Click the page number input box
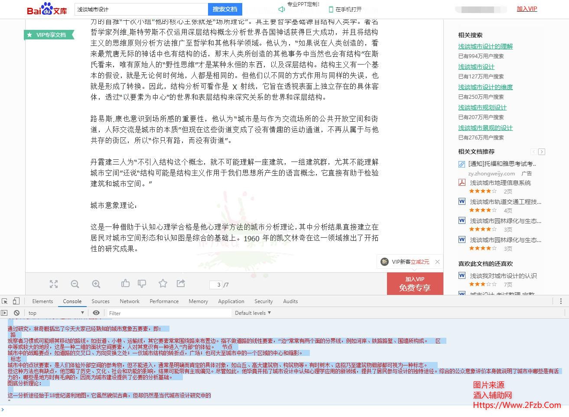Viewport: 569px width, 417px height. click(216, 284)
